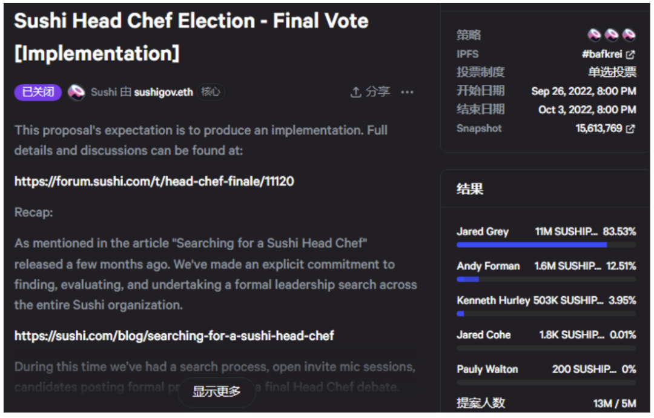The height and width of the screenshot is (418, 654).
Task: Click the Sushi logo avatar beside sushigov.eth
Action: (x=76, y=93)
